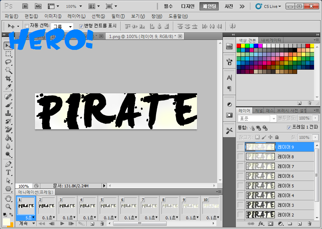Select the Lasso tool
Screen dimensions: 322x229
pos(8,62)
